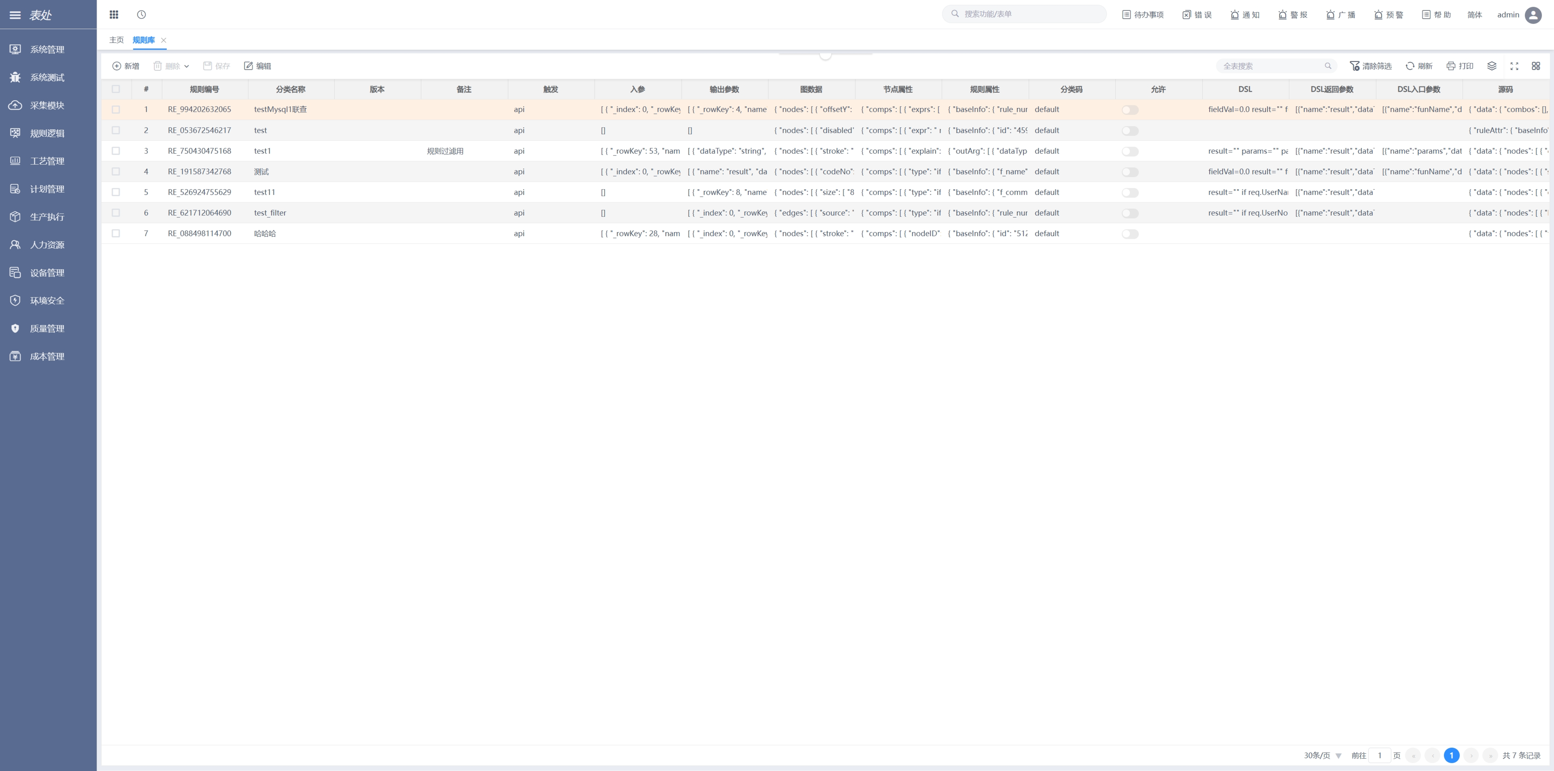Open 设备管理 sidebar item
The width and height of the screenshot is (1554, 771).
48,273
